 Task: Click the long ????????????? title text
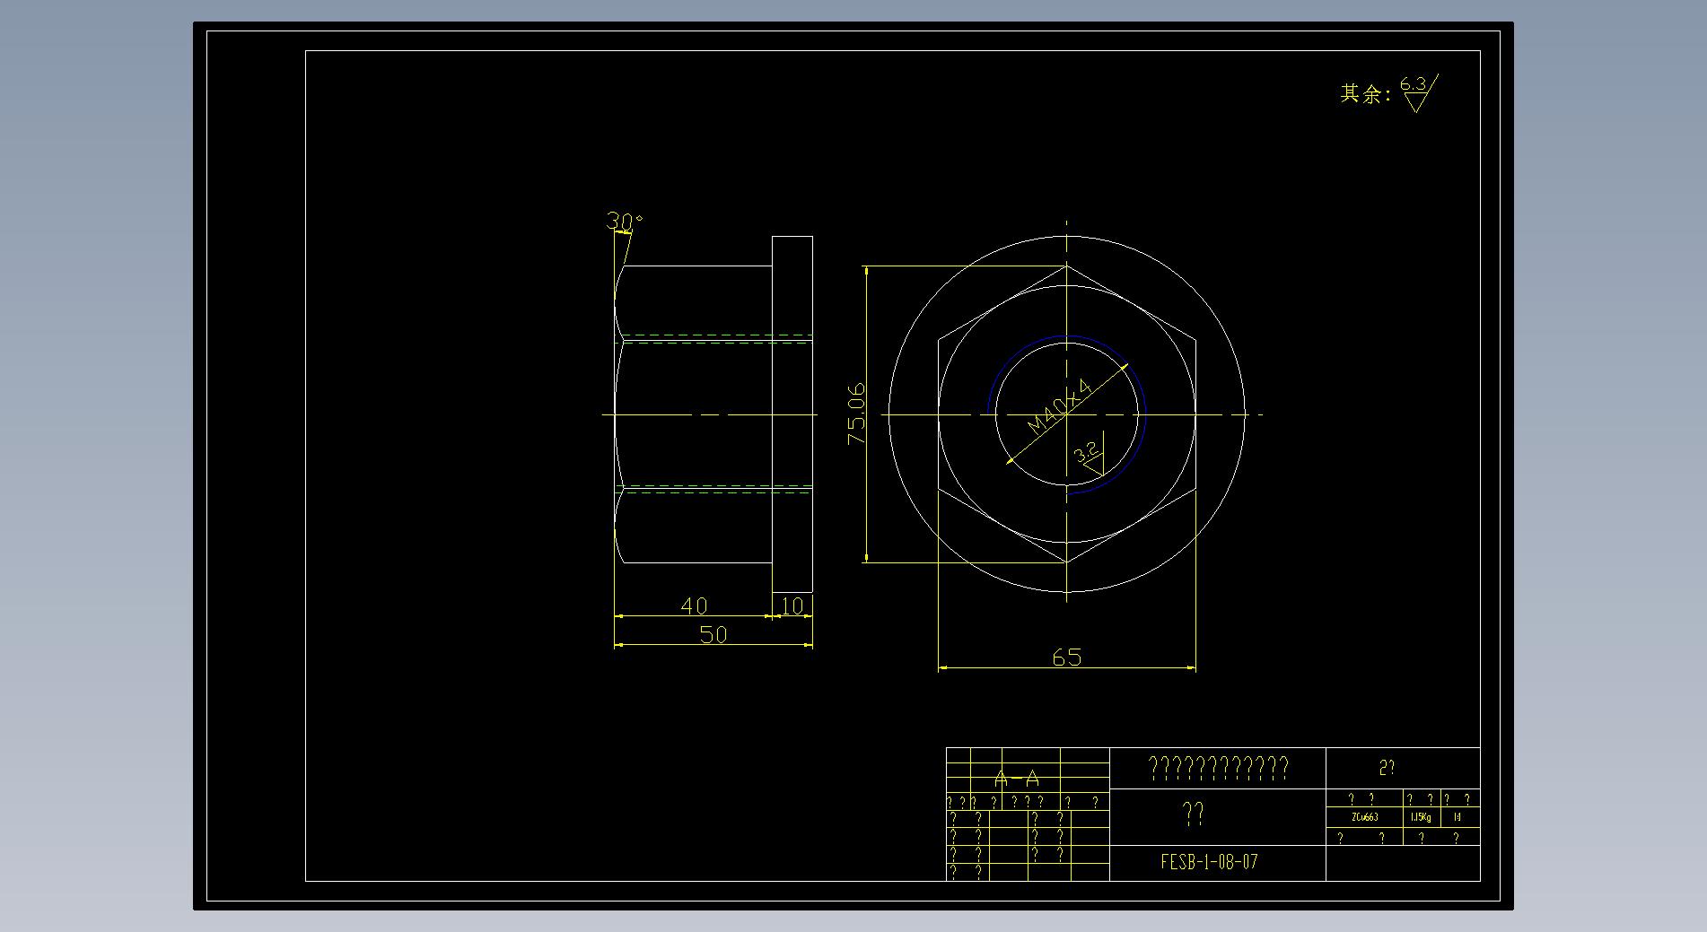coord(1218,767)
